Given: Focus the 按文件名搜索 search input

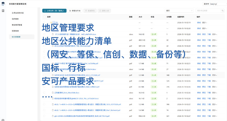Looking at the screenshot, I should click(x=208, y=11).
